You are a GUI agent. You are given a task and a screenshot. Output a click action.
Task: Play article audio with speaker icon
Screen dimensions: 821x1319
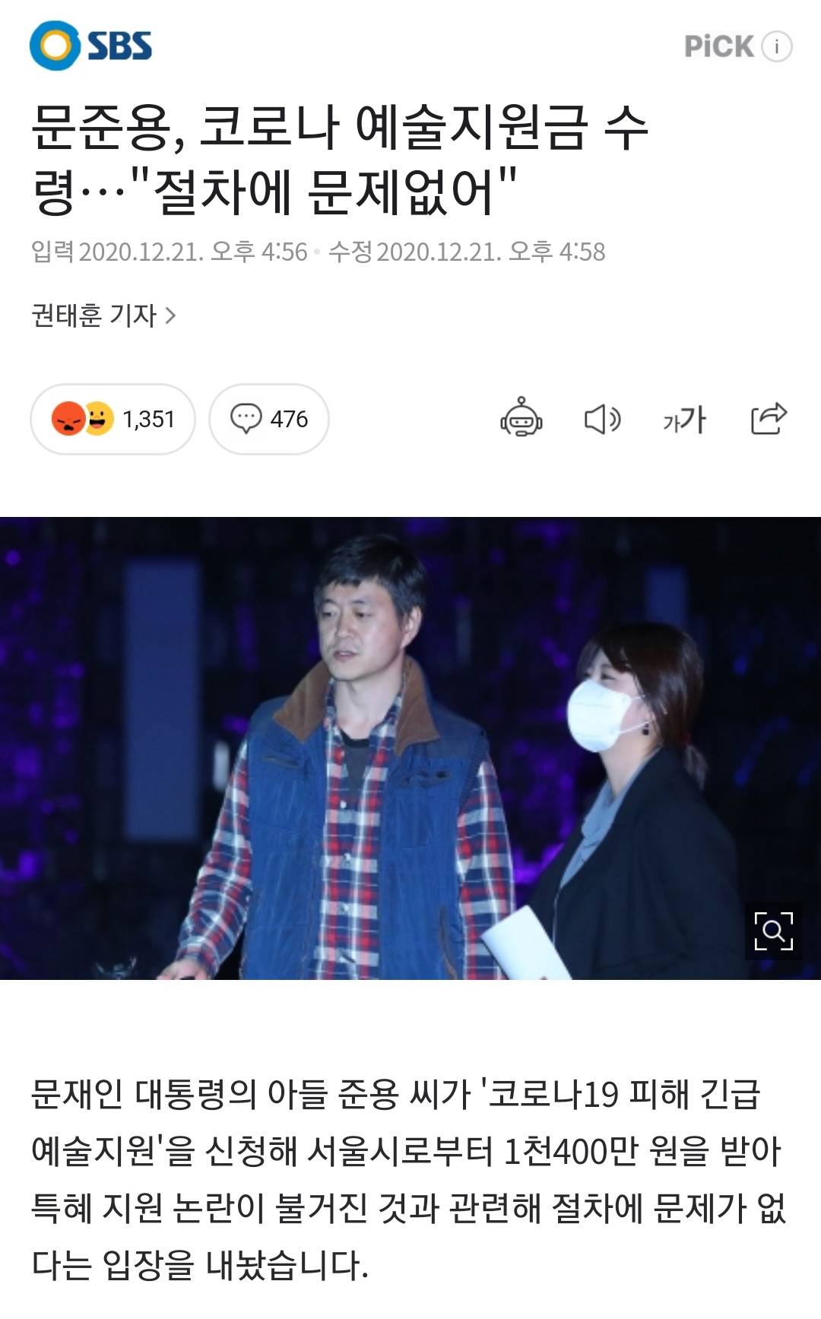tap(603, 419)
